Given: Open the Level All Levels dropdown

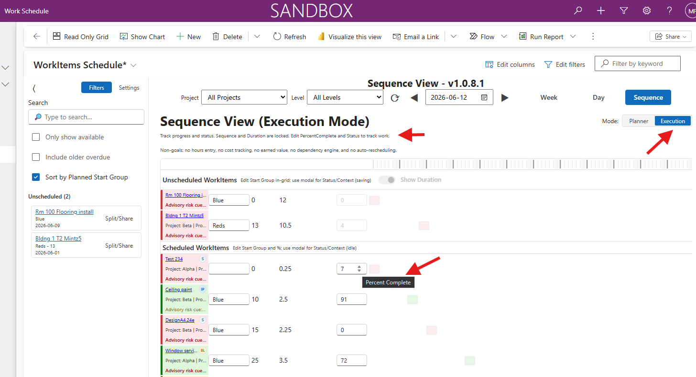Looking at the screenshot, I should coord(345,97).
